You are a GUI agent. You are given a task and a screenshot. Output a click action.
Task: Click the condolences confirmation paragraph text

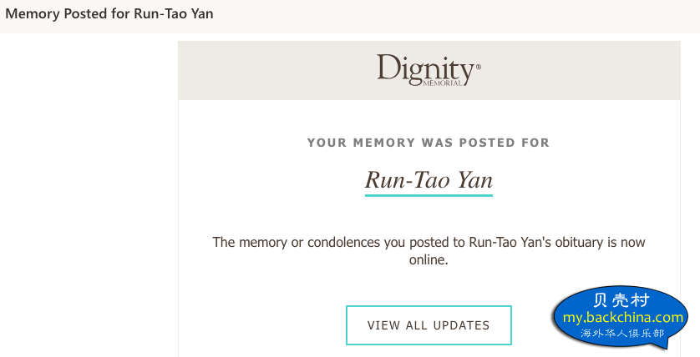(x=429, y=251)
